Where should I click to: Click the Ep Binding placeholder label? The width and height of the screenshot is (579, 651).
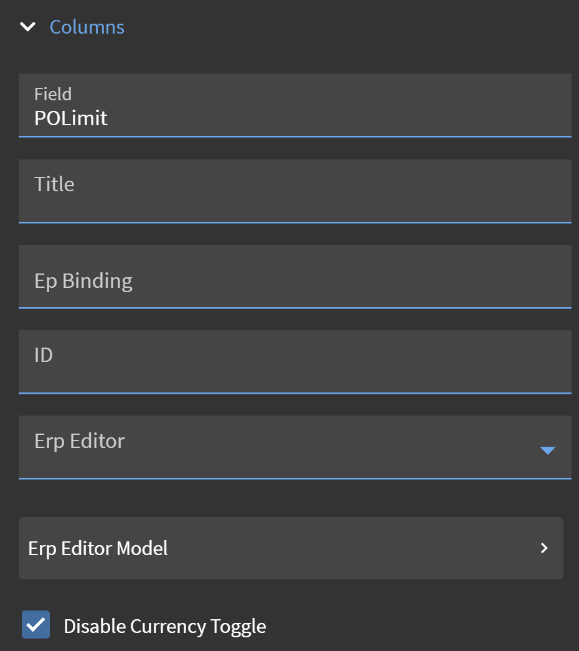click(83, 281)
